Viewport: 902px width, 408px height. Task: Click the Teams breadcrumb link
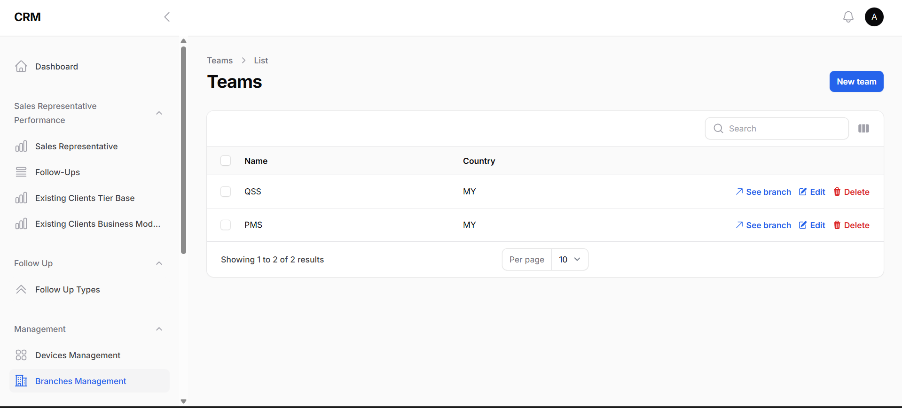pyautogui.click(x=220, y=60)
